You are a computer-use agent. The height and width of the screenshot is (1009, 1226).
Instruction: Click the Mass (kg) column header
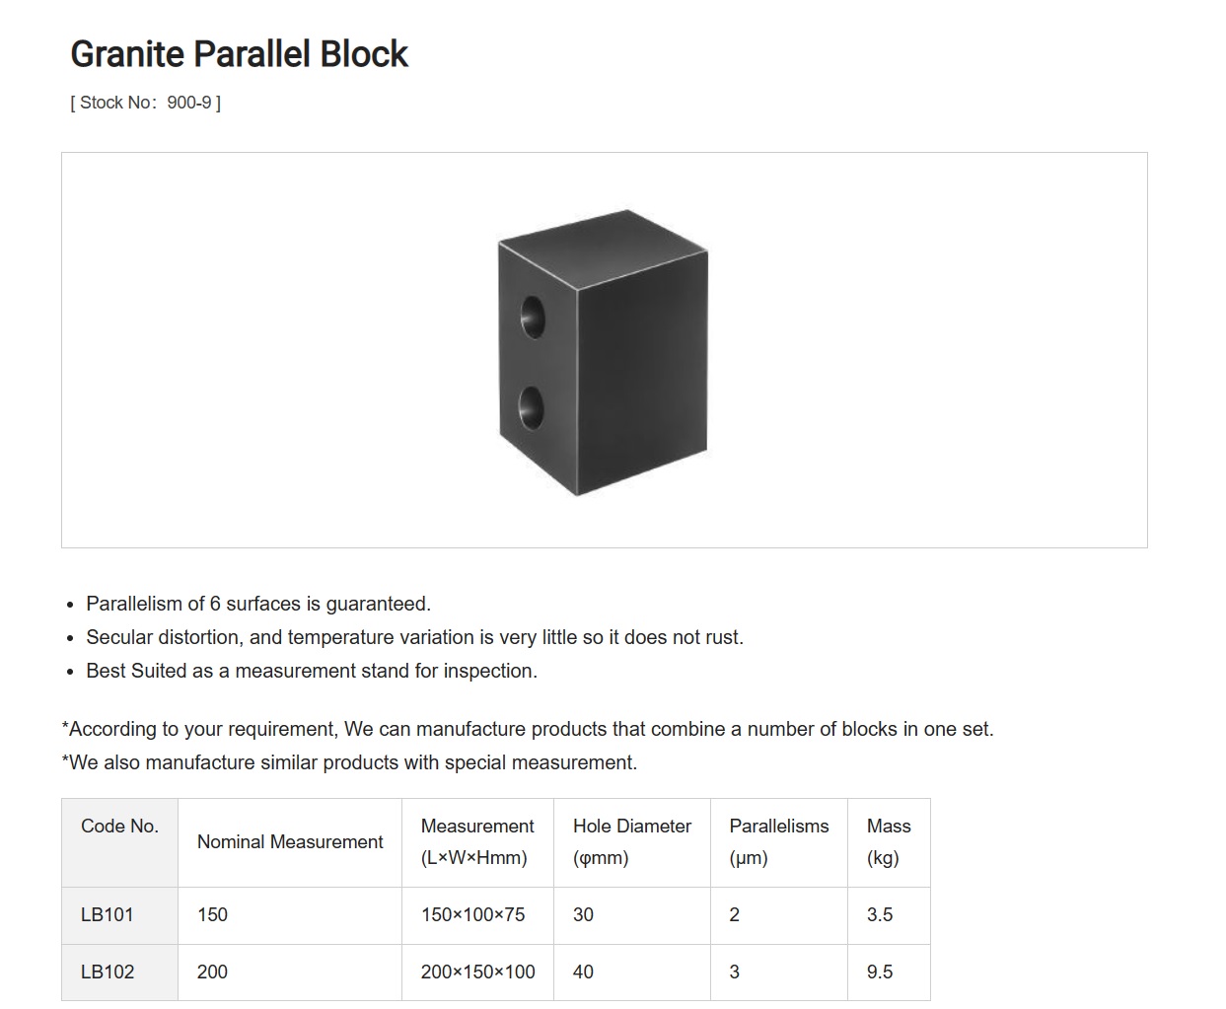889,842
